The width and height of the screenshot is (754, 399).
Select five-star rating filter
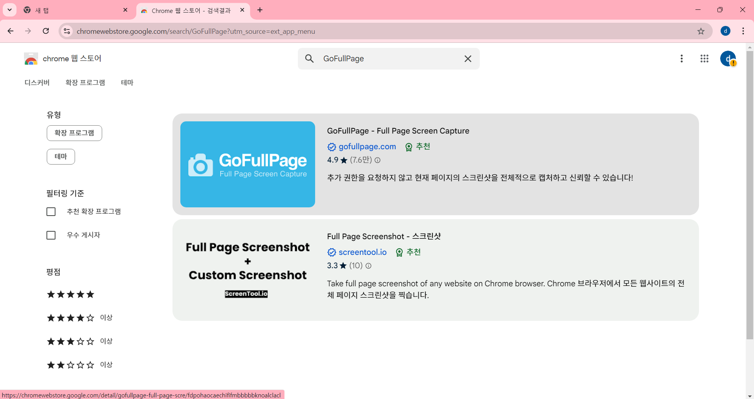pos(71,295)
